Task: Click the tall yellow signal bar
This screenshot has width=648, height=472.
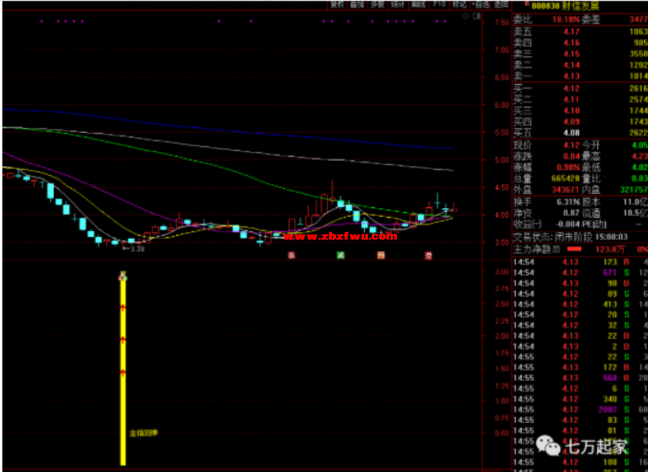Action: coord(122,372)
